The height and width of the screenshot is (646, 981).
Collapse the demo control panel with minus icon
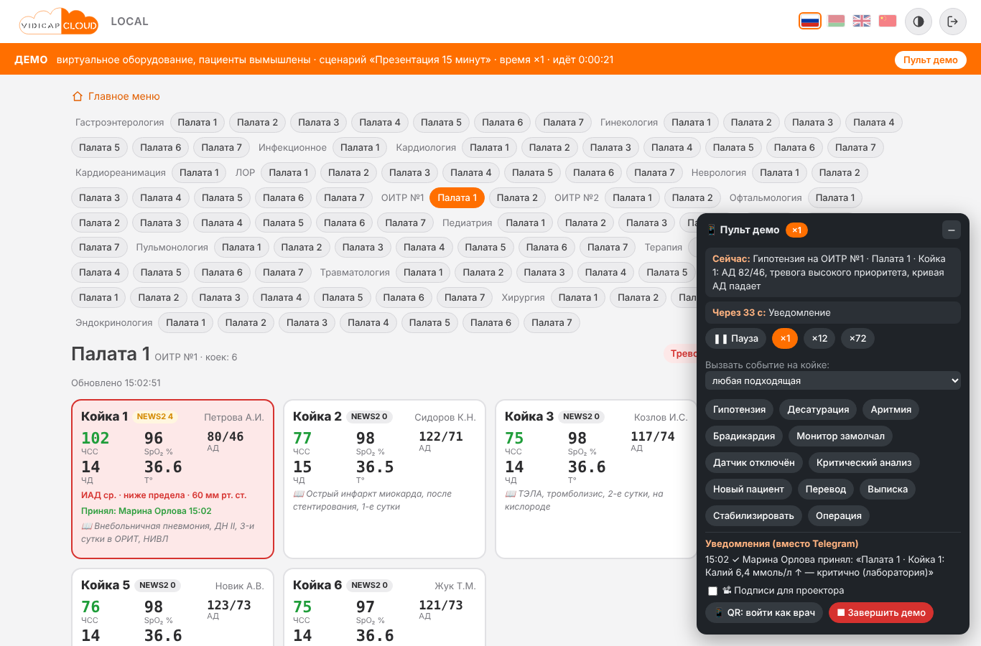pos(951,230)
